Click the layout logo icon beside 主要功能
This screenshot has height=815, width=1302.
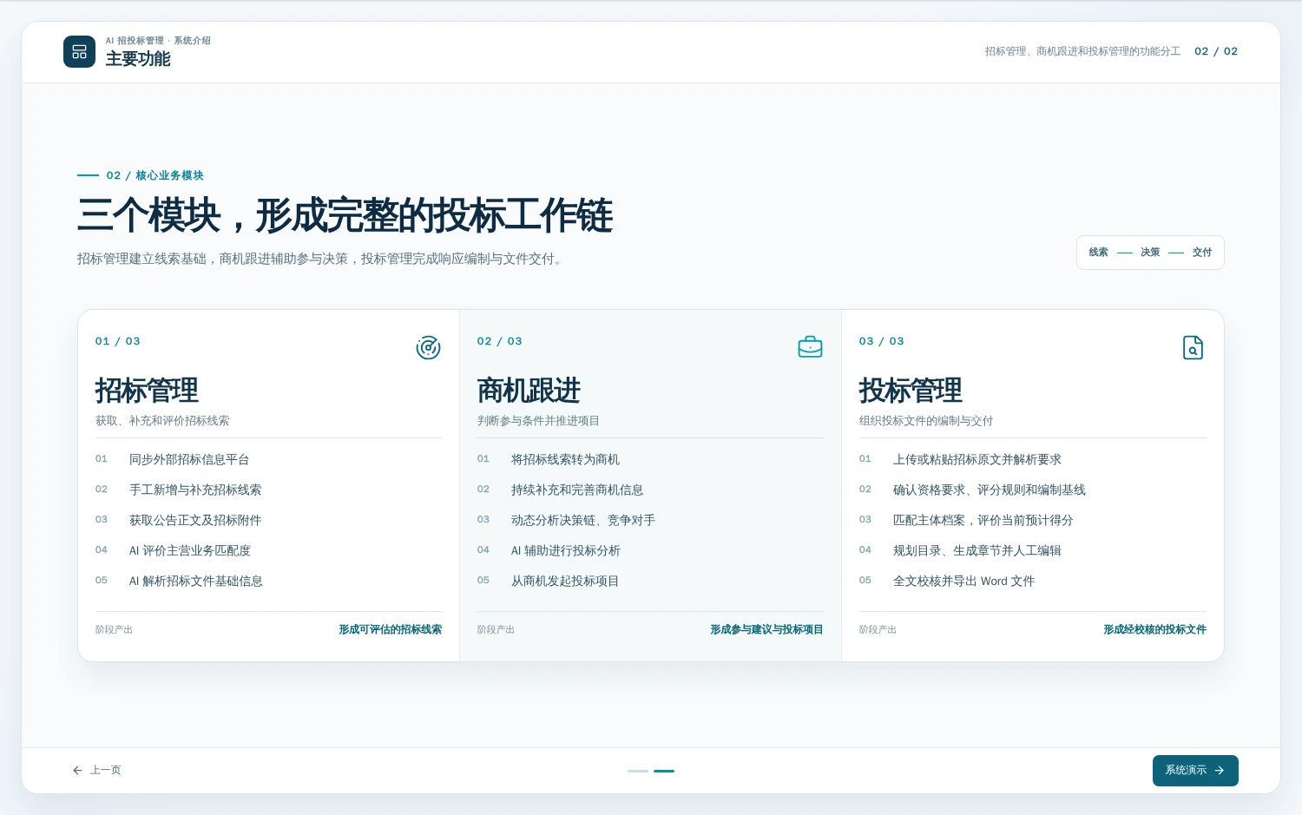(79, 52)
